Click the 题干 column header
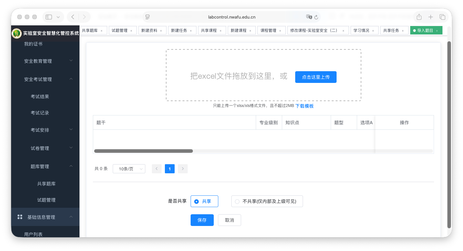The height and width of the screenshot is (251, 463). pos(174,123)
